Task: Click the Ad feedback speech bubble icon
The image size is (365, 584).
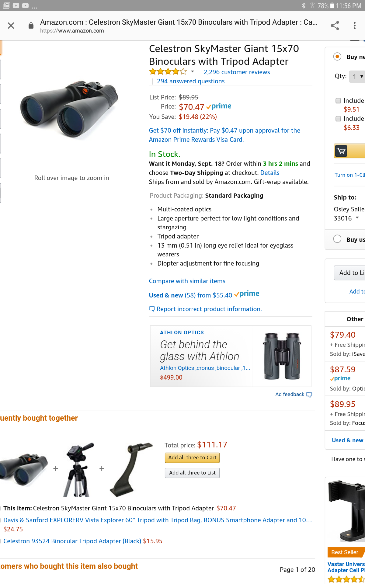Action: pyautogui.click(x=309, y=395)
